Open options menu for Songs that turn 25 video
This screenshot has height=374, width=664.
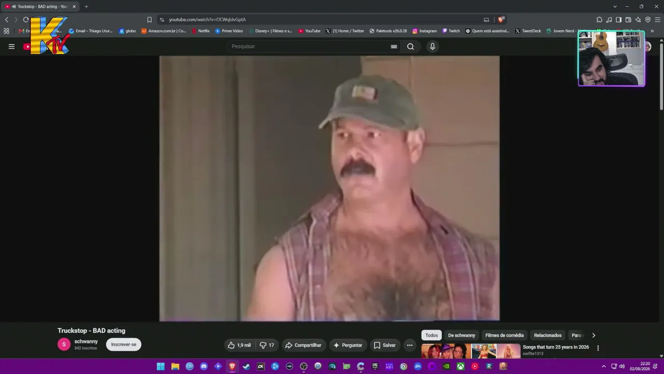pos(598,348)
